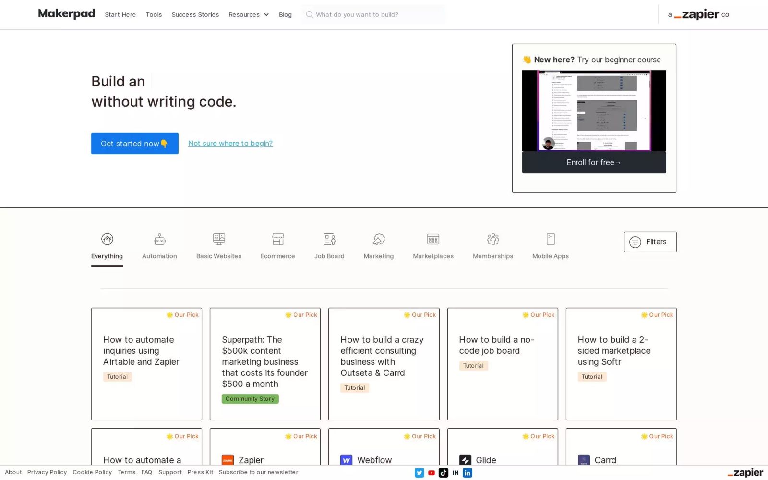Follow the 'Not sure where to begin?' link
The image size is (768, 480).
pos(230,144)
